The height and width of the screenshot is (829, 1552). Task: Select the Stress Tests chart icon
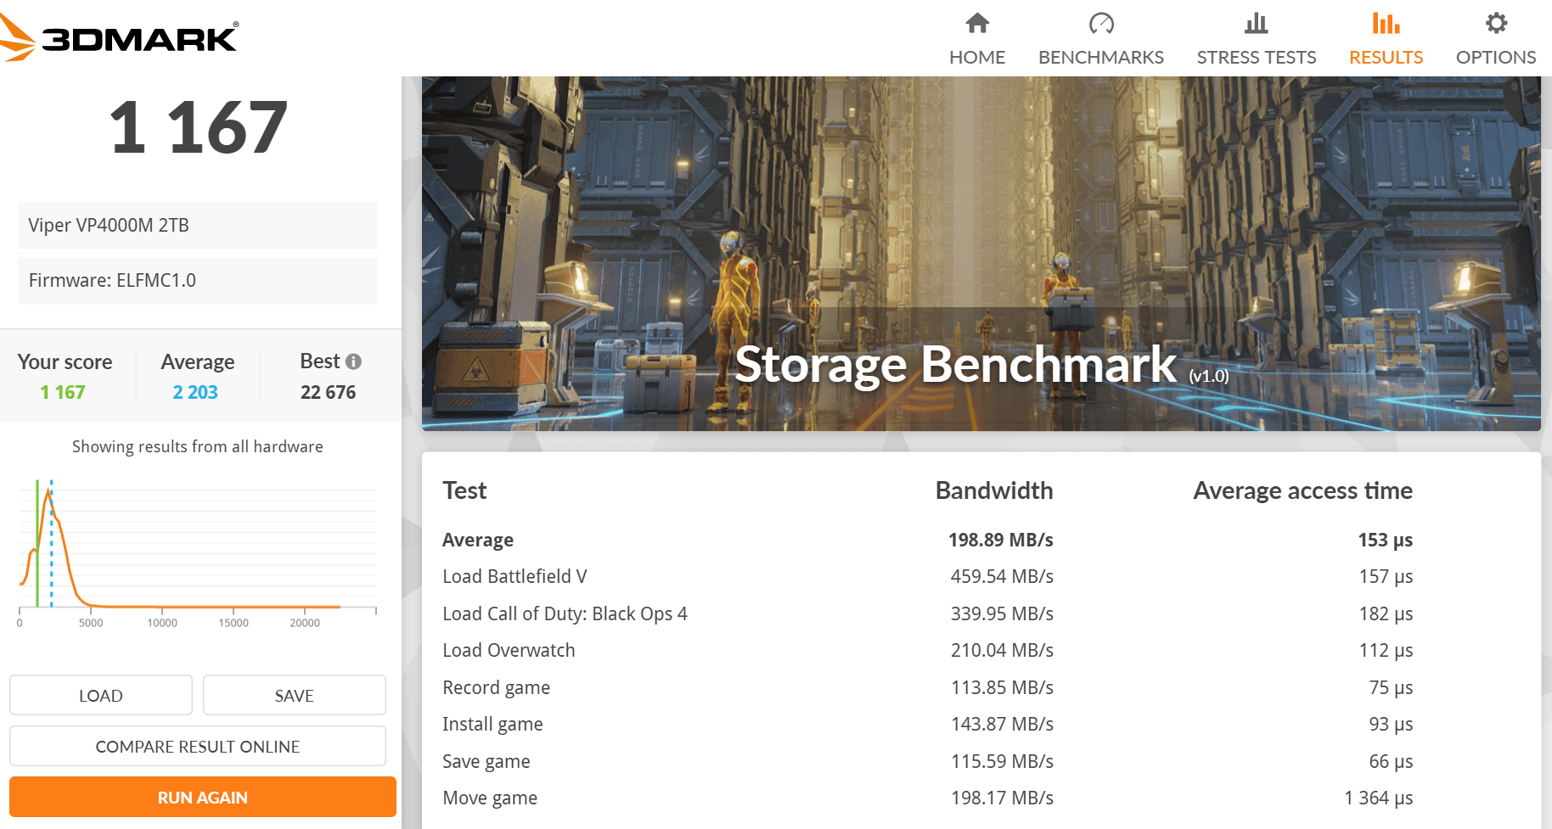[1256, 23]
